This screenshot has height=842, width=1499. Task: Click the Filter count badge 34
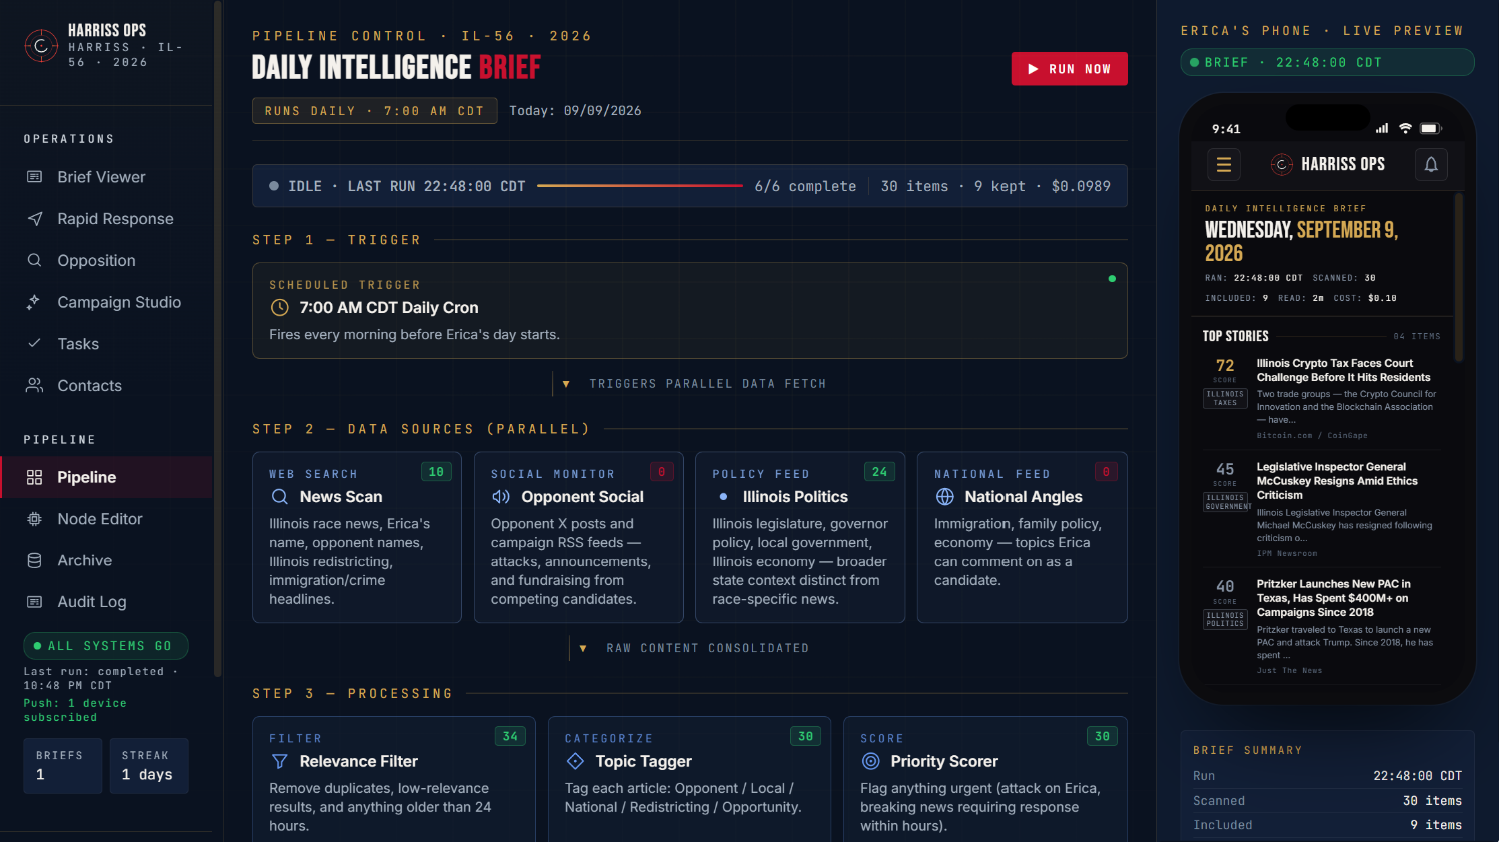tap(510, 736)
